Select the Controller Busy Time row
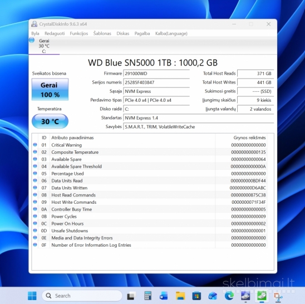The height and width of the screenshot is (304, 305). (149, 209)
